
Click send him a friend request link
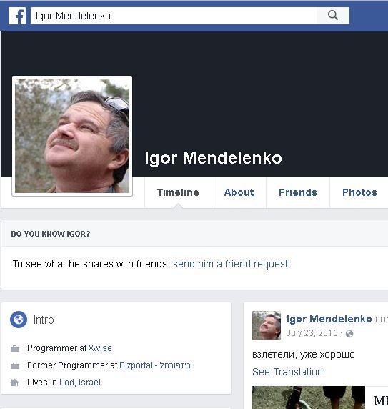(x=232, y=264)
